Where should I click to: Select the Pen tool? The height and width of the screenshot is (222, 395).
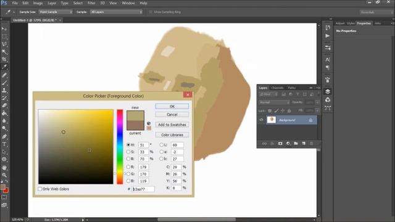4,136
